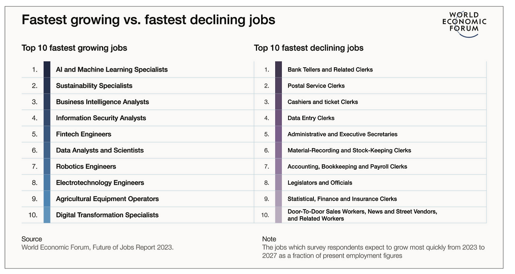
Task: Click Information Security Analysts text
Action: [x=101, y=118]
